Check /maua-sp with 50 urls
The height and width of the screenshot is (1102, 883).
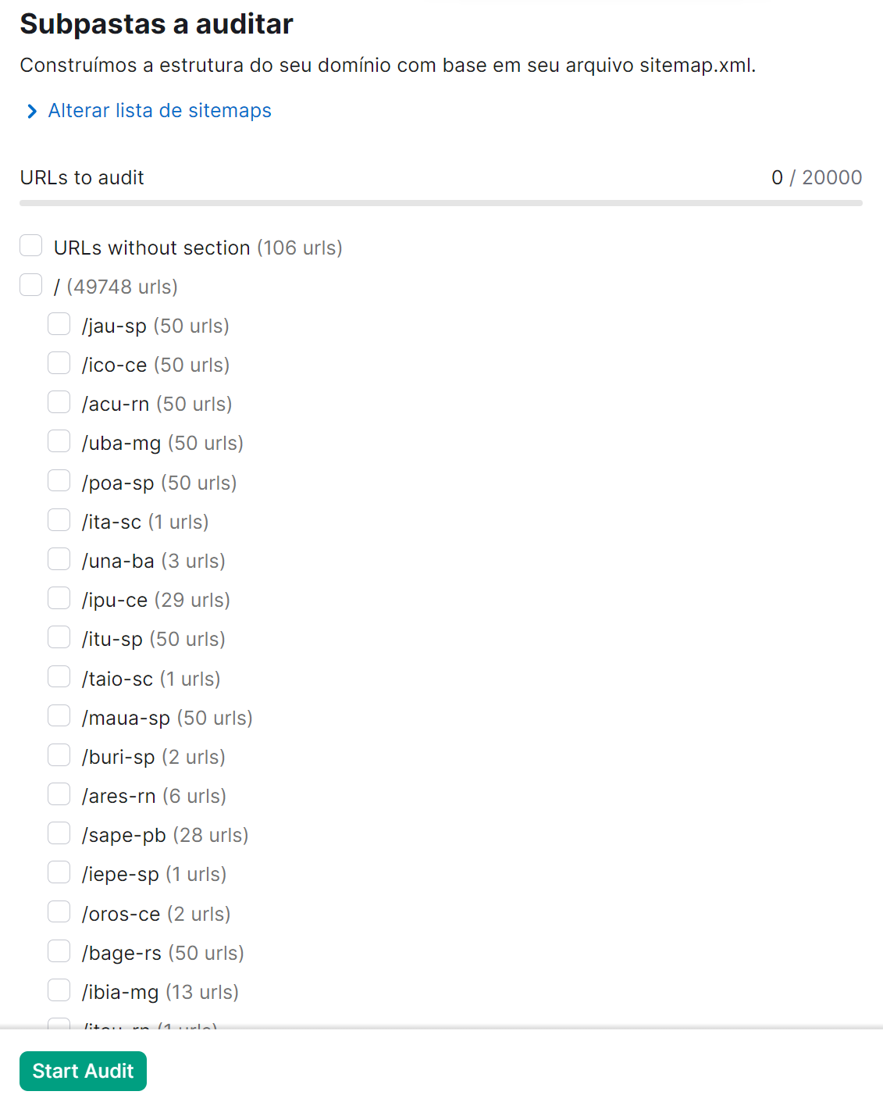(59, 715)
